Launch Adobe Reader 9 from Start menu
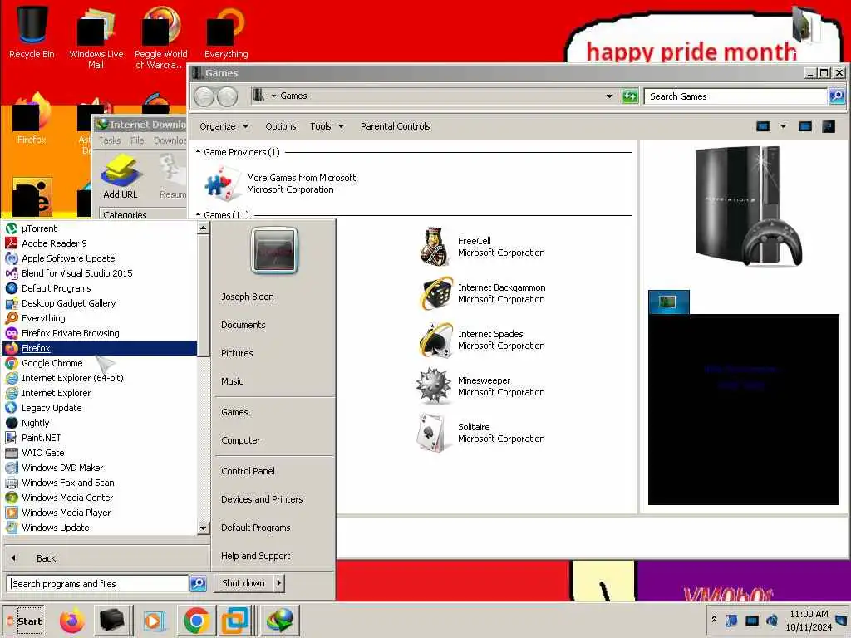Viewport: 851px width, 638px height. pos(101,243)
